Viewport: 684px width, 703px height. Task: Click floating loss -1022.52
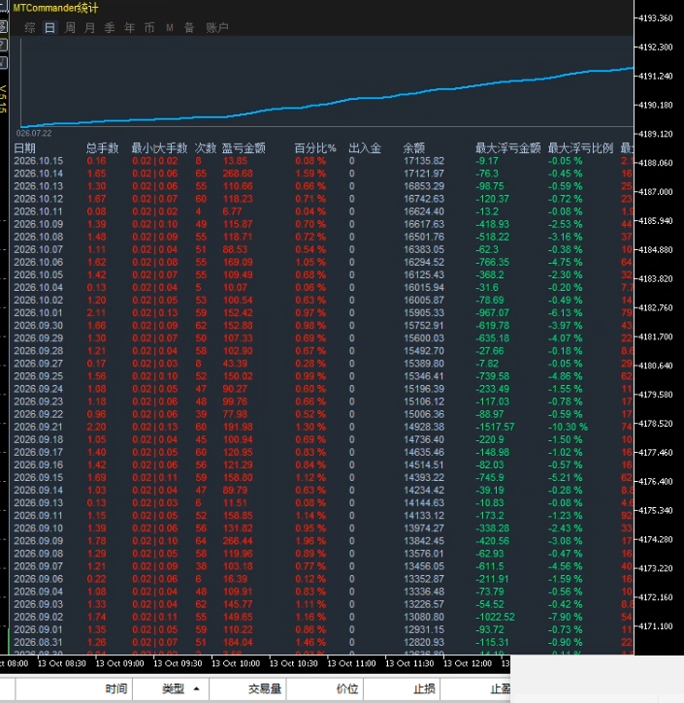coord(495,617)
